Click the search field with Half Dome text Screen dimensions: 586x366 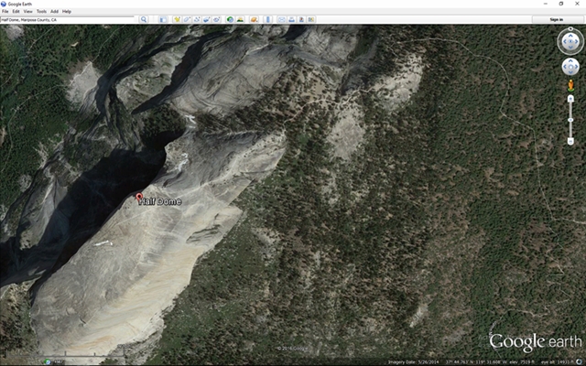[69, 19]
